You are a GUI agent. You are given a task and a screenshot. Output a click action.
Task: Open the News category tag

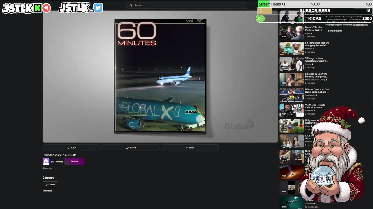click(x=50, y=185)
